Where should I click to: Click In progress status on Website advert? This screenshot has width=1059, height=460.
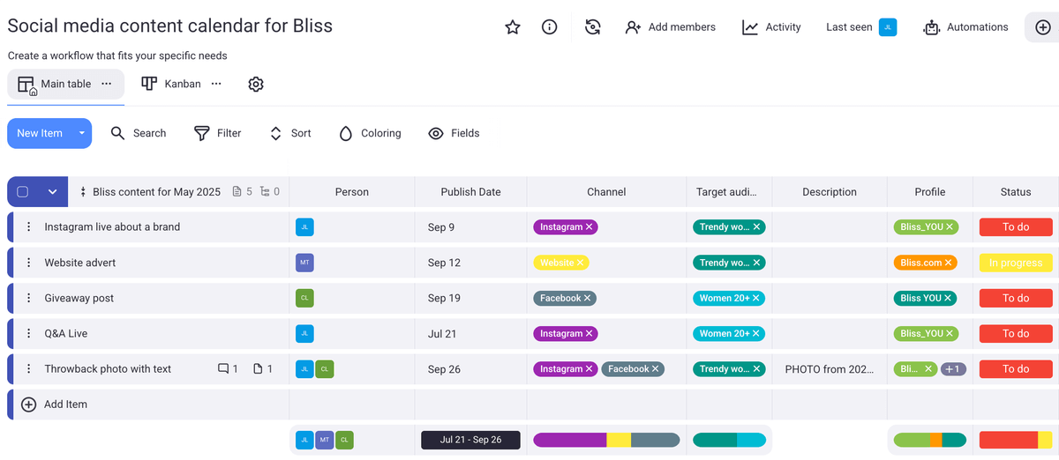(1015, 263)
